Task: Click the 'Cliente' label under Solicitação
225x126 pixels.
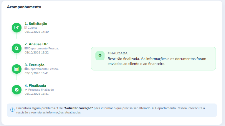Action: tap(32, 27)
